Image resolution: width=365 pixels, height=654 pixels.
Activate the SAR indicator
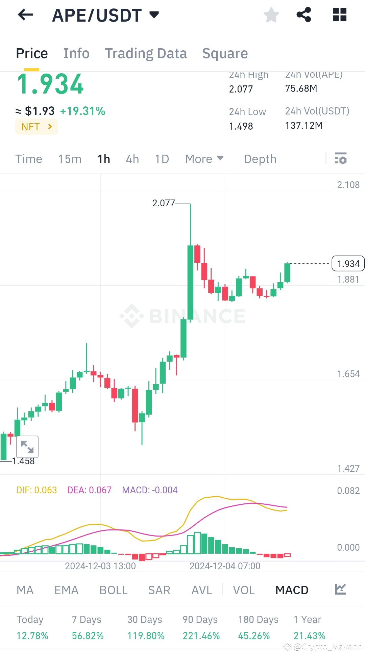pyautogui.click(x=159, y=590)
